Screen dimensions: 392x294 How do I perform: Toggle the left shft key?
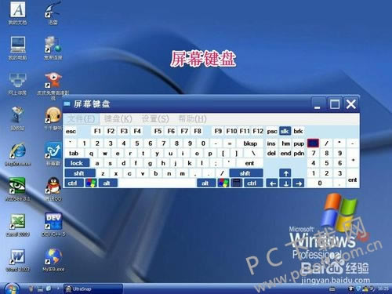80,173
